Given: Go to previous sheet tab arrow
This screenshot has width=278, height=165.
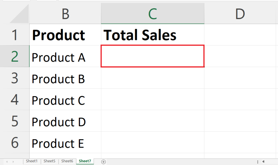Looking at the screenshot, I should (x=7, y=162).
